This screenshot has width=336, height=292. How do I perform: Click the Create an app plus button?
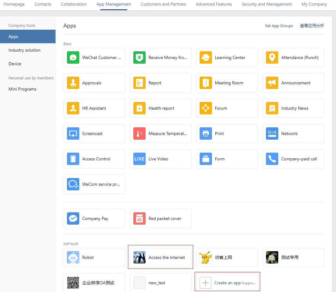(x=205, y=283)
